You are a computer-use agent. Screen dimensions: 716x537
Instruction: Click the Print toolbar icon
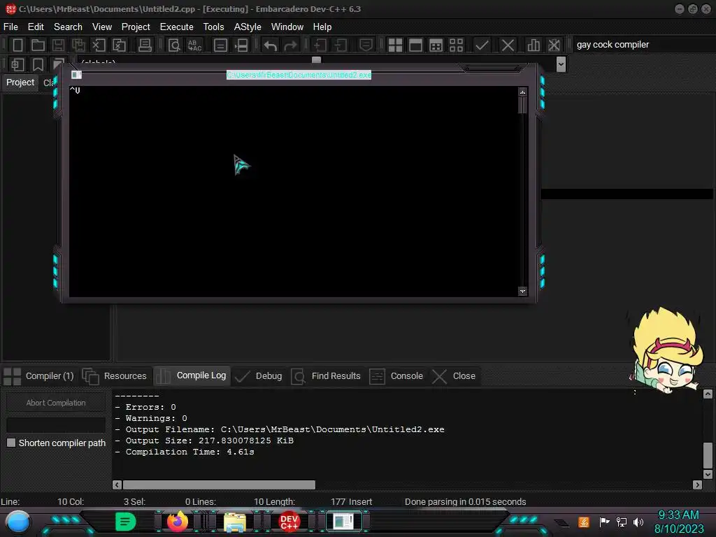pos(145,45)
